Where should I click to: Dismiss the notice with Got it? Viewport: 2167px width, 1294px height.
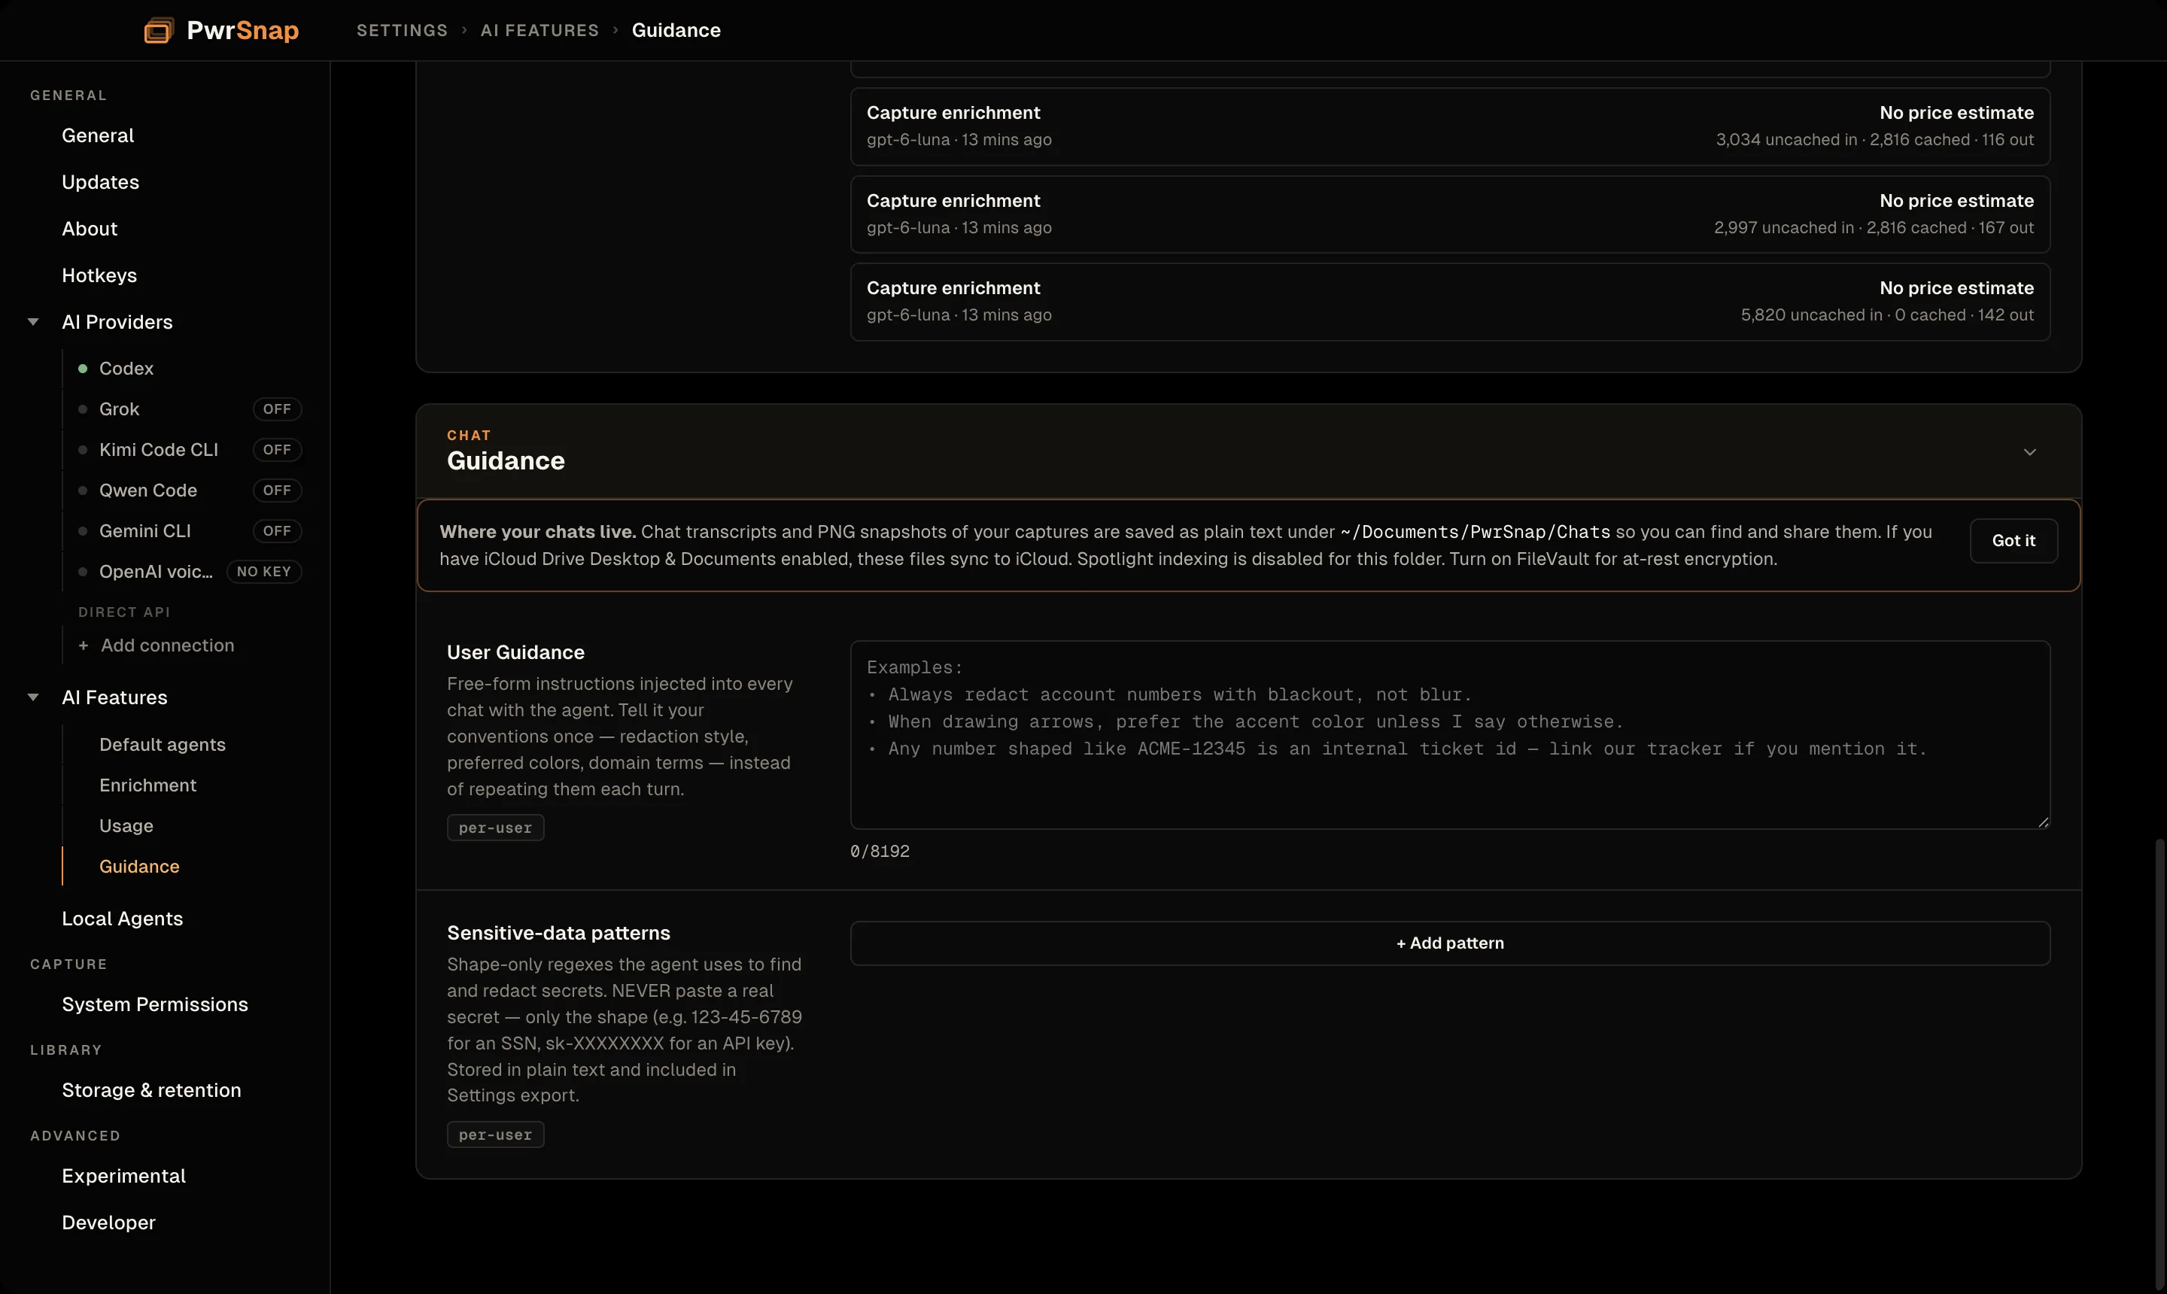pyautogui.click(x=2014, y=541)
